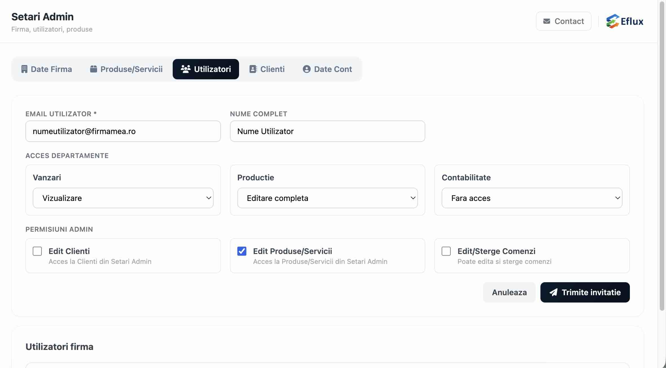The height and width of the screenshot is (368, 666).
Task: Click the 'Vanzari' department label
Action: click(x=47, y=178)
